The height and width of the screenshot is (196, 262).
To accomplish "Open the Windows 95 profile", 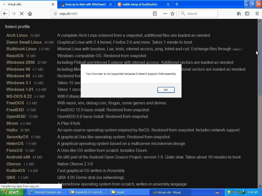I will (x=18, y=76).
